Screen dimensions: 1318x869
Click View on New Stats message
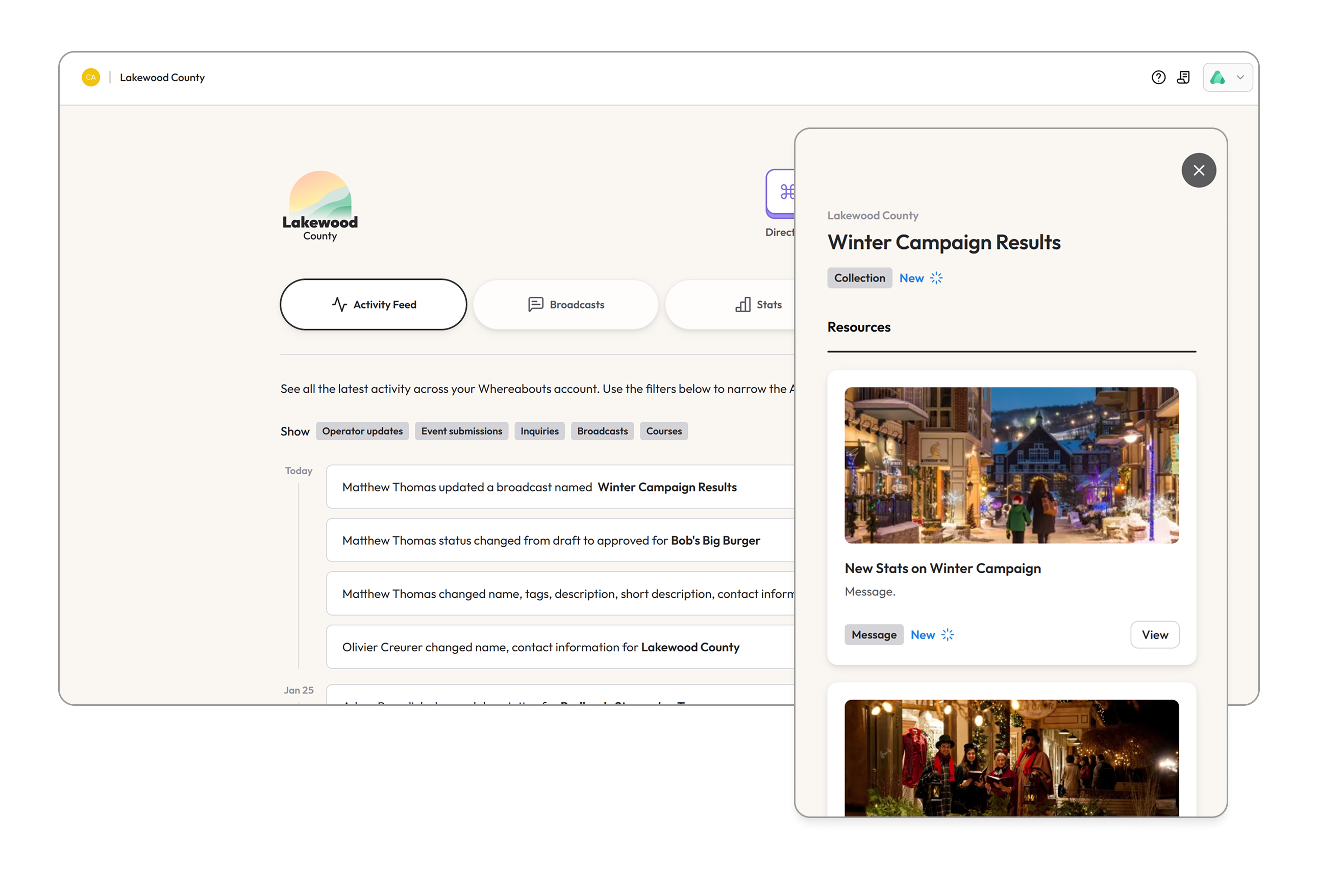pyautogui.click(x=1154, y=634)
